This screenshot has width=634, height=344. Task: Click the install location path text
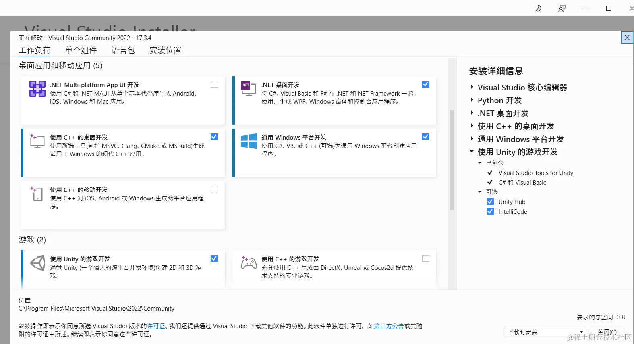pos(96,308)
